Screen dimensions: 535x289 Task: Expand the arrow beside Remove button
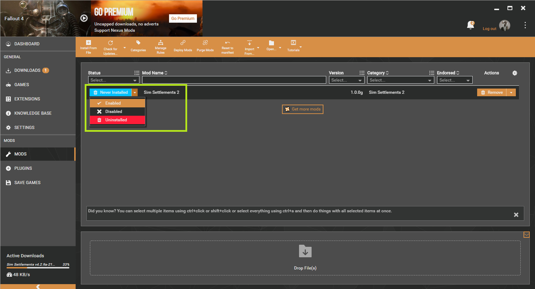click(x=511, y=92)
